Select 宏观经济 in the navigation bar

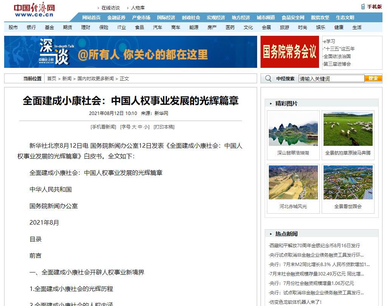(216, 18)
